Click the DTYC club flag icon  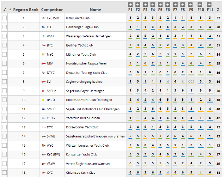[44, 73]
